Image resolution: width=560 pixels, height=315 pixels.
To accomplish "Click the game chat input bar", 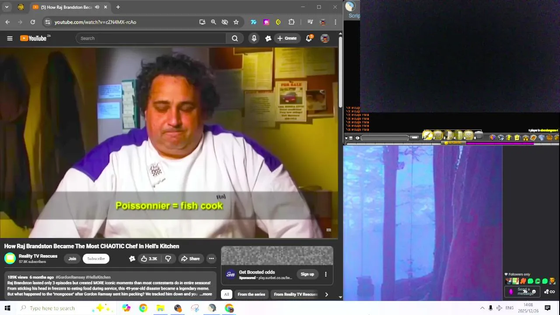I will click(x=385, y=138).
